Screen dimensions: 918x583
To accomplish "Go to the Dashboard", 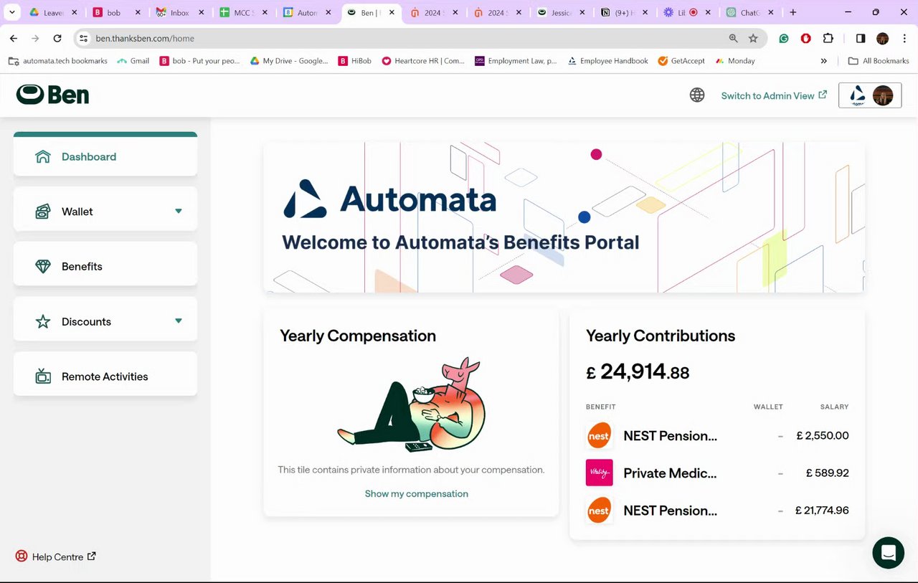I will tap(105, 156).
